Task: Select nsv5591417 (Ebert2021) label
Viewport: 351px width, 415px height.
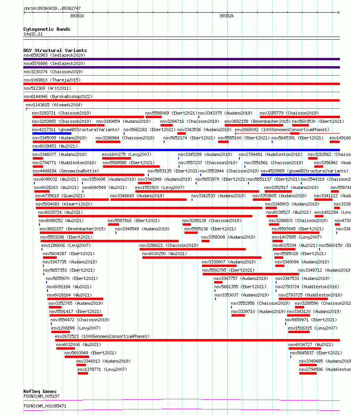Action: (75, 311)
